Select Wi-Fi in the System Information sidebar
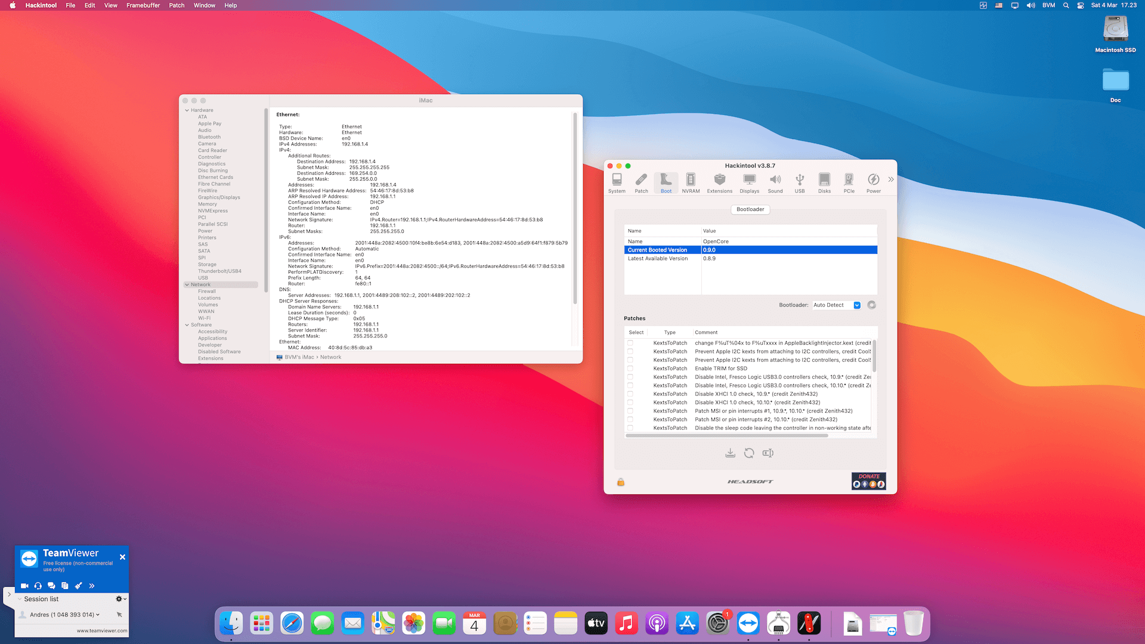 click(204, 318)
